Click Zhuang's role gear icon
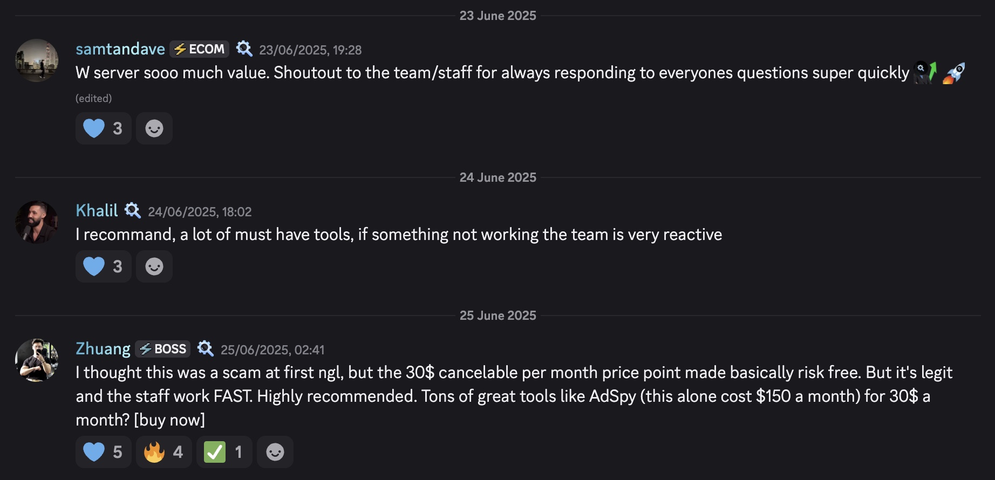 (206, 349)
